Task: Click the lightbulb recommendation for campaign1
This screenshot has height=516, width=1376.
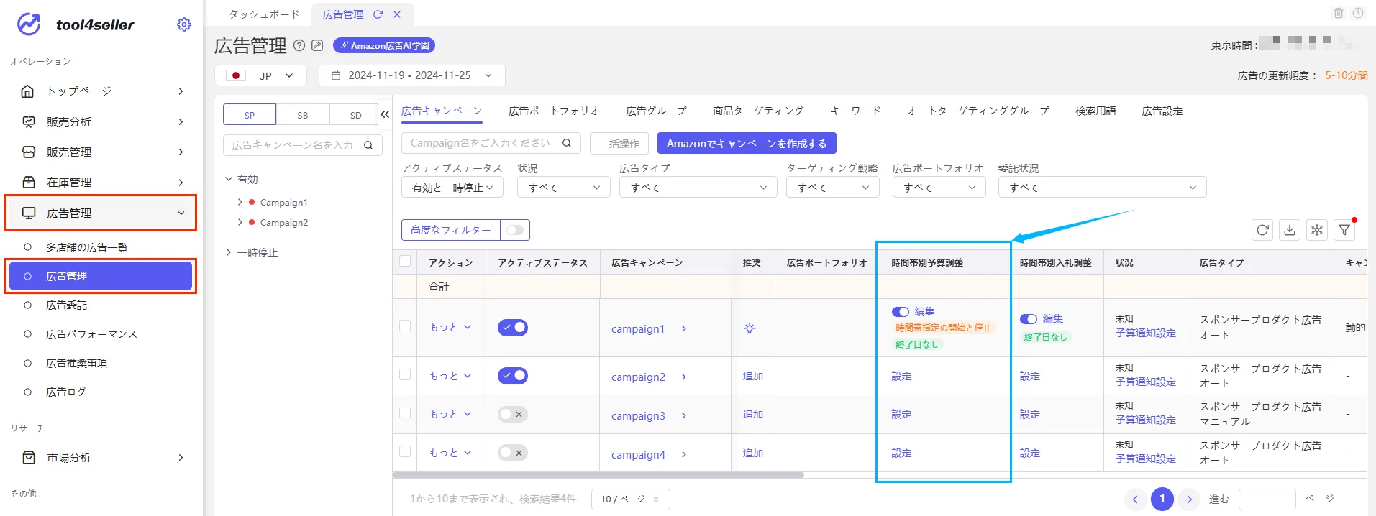Action: coord(749,328)
